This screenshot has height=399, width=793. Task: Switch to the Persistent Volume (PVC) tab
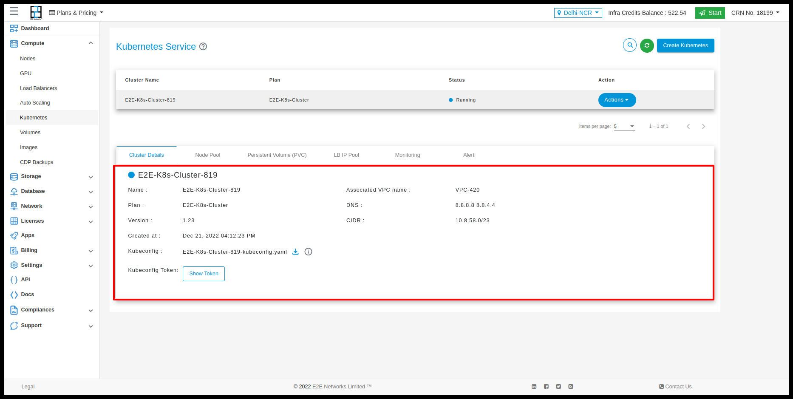coord(277,155)
